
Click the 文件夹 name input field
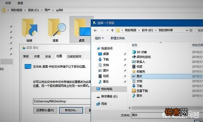167,115
